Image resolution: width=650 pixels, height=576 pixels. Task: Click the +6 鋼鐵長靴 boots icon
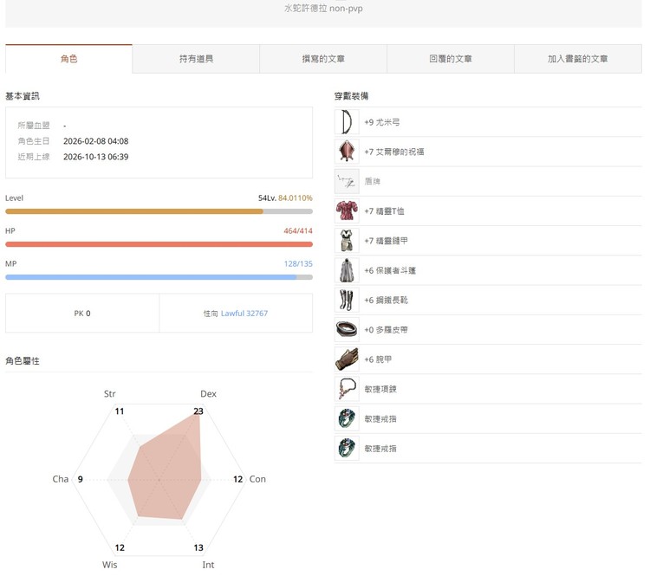point(347,300)
